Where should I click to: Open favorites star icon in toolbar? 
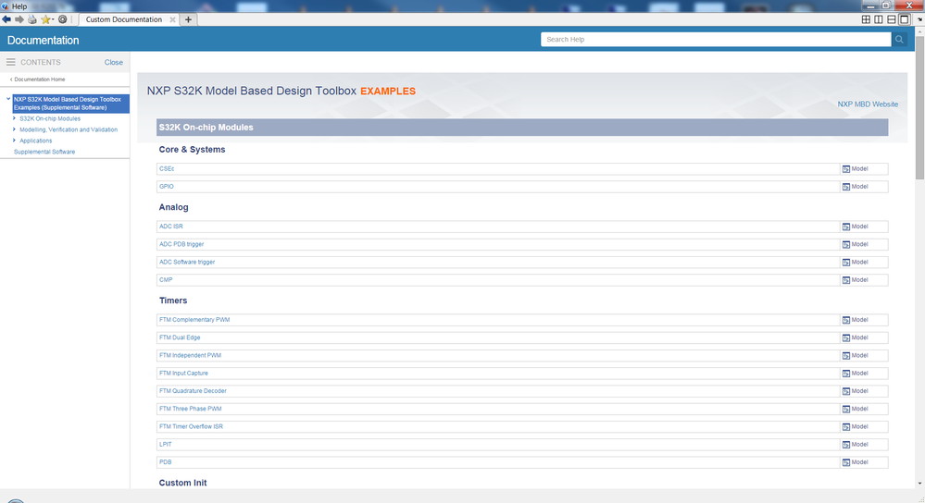pyautogui.click(x=45, y=19)
